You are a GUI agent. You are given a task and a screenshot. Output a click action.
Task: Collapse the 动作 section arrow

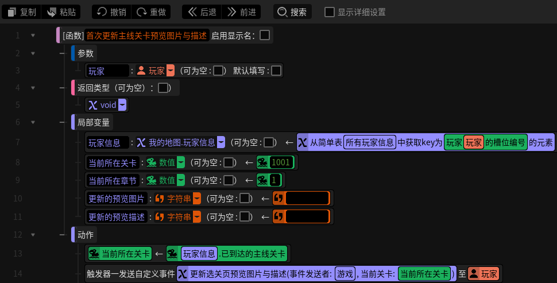coord(33,235)
